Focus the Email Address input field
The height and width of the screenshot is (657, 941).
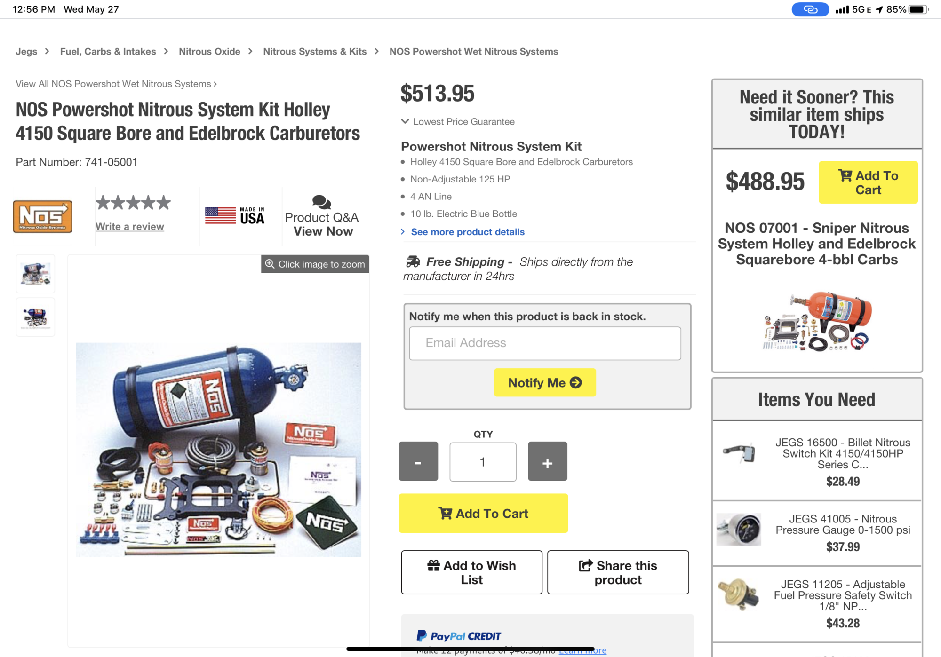coord(545,343)
